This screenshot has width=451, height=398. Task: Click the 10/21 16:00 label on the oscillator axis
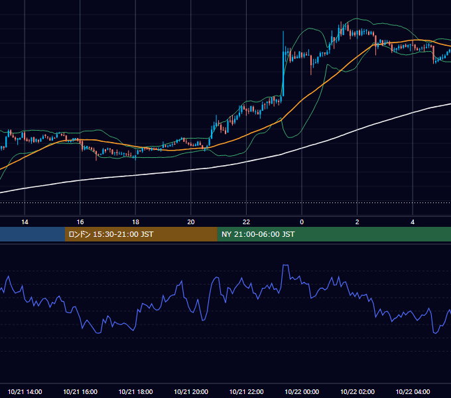tap(80, 391)
